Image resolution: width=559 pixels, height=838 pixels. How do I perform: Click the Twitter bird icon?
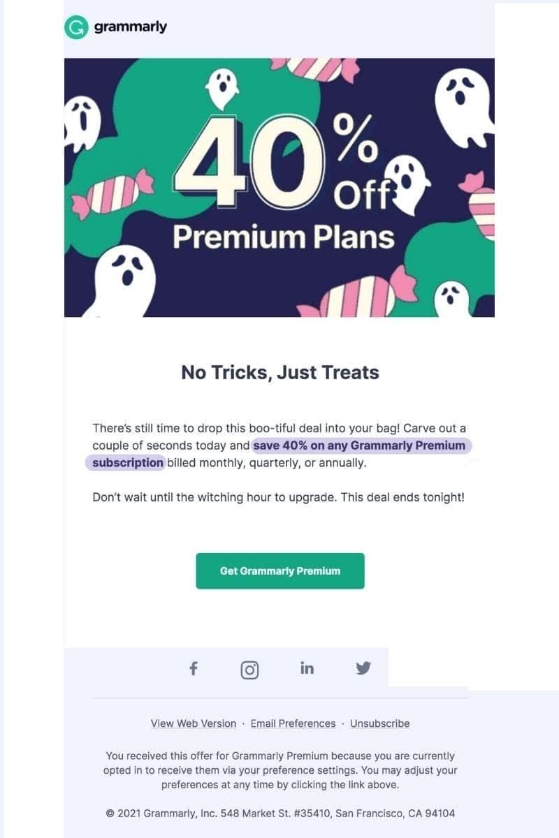363,668
